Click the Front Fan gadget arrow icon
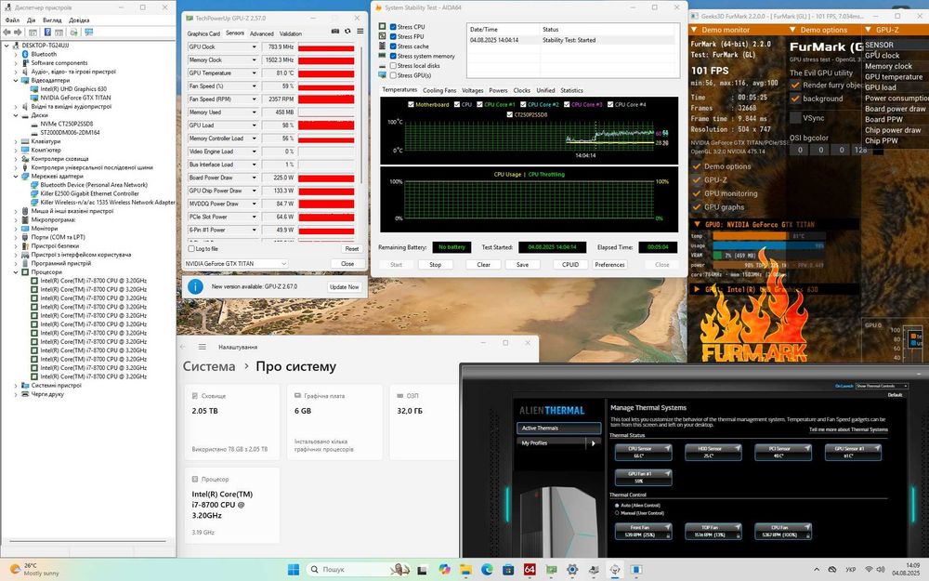This screenshot has height=581, width=929. pos(667,526)
